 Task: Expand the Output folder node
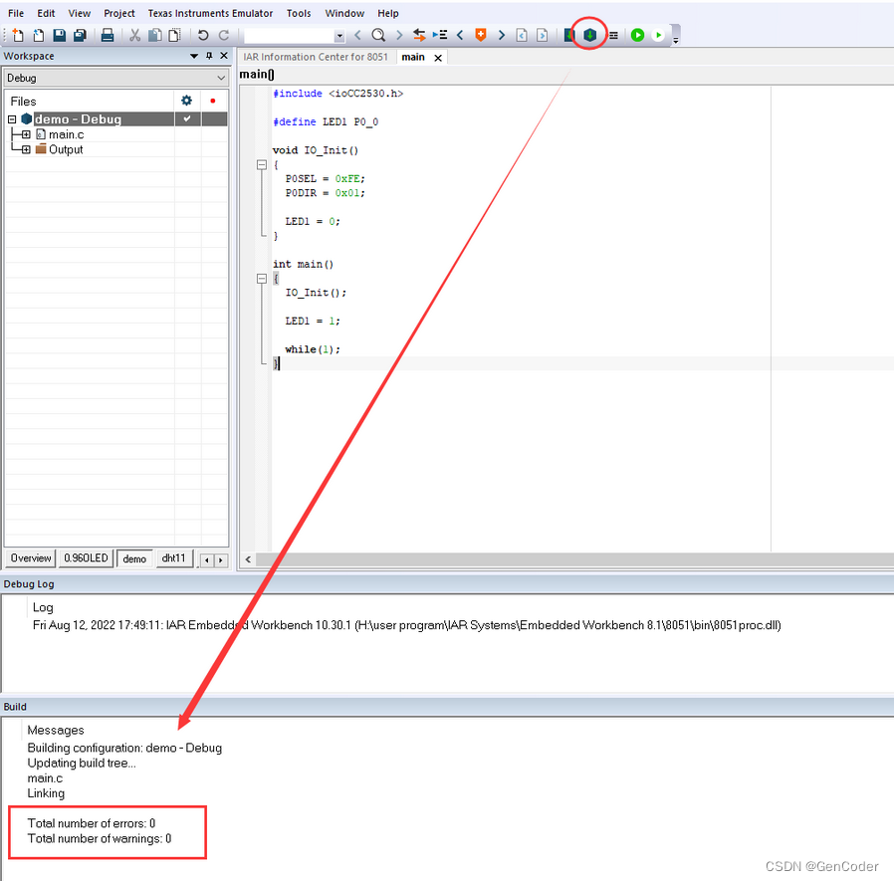click(x=26, y=149)
